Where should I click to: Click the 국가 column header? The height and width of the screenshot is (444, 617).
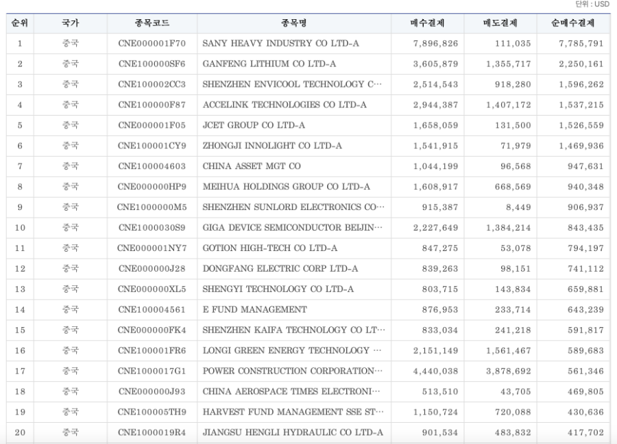coord(71,23)
